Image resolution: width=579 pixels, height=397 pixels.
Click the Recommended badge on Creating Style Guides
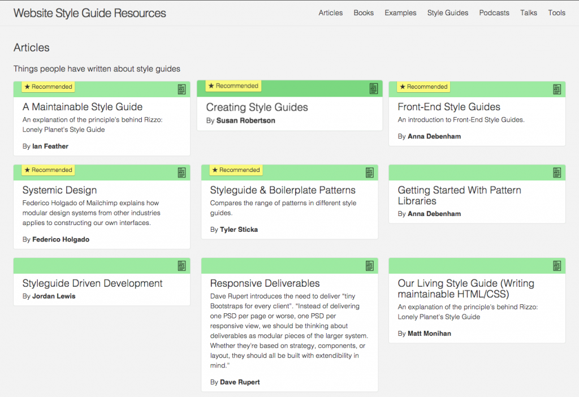pos(233,85)
